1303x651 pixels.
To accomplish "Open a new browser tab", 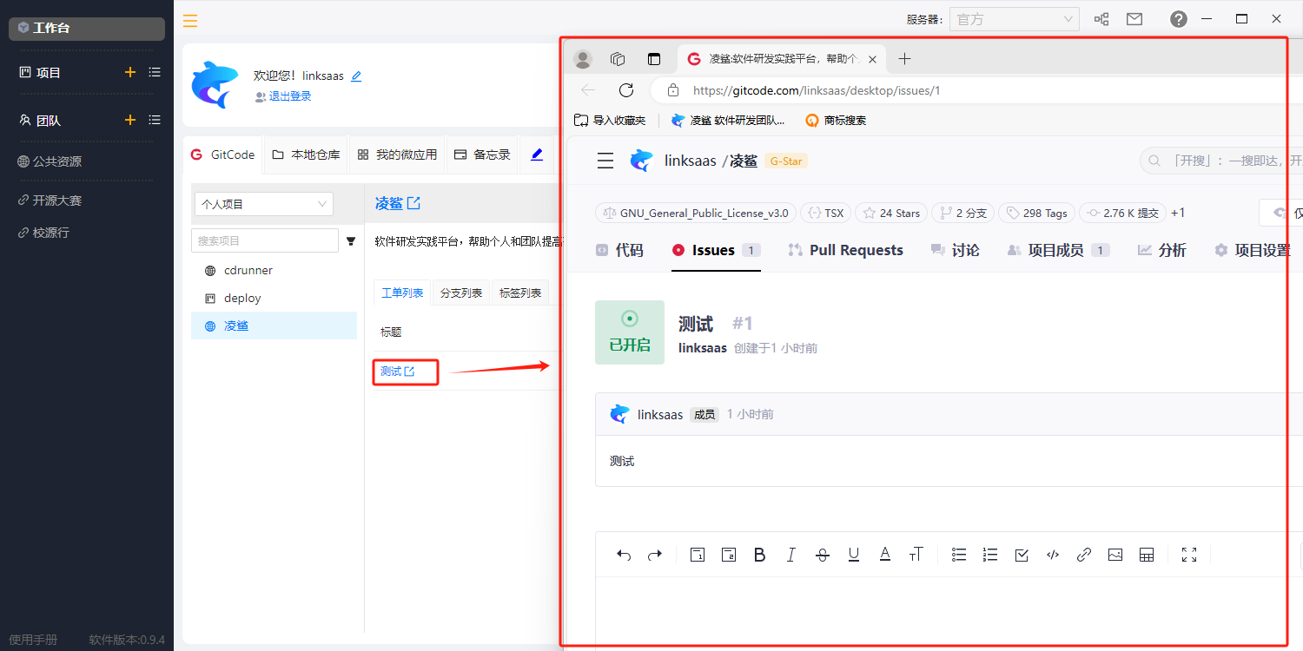I will (x=904, y=59).
